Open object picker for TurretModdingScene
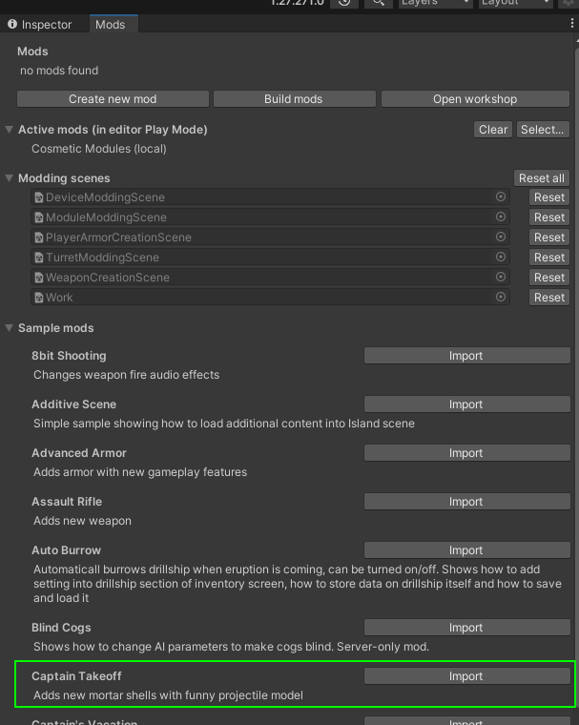Image resolution: width=579 pixels, height=725 pixels. tap(500, 257)
